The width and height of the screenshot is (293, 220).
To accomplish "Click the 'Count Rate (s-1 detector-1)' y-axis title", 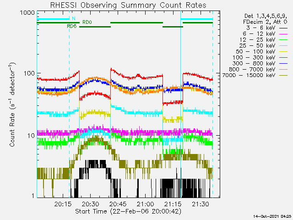I will click(x=12, y=105).
